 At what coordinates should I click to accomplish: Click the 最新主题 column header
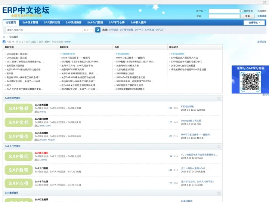(9, 47)
